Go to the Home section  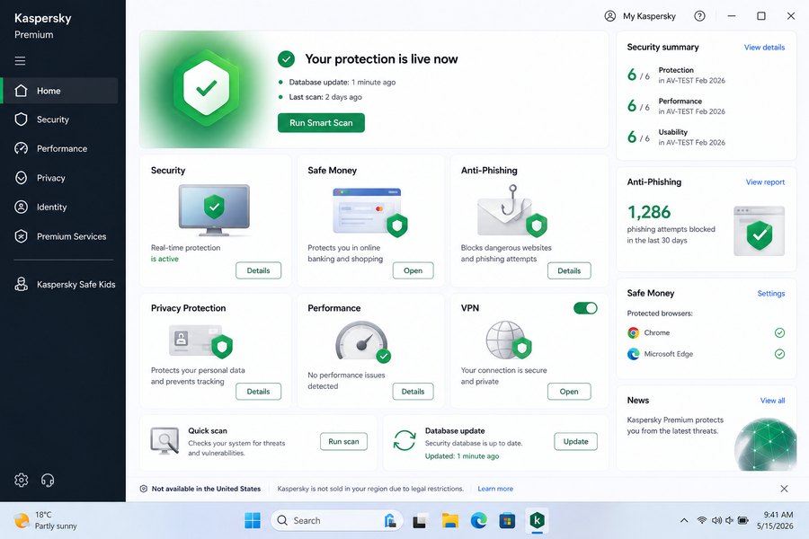click(60, 91)
